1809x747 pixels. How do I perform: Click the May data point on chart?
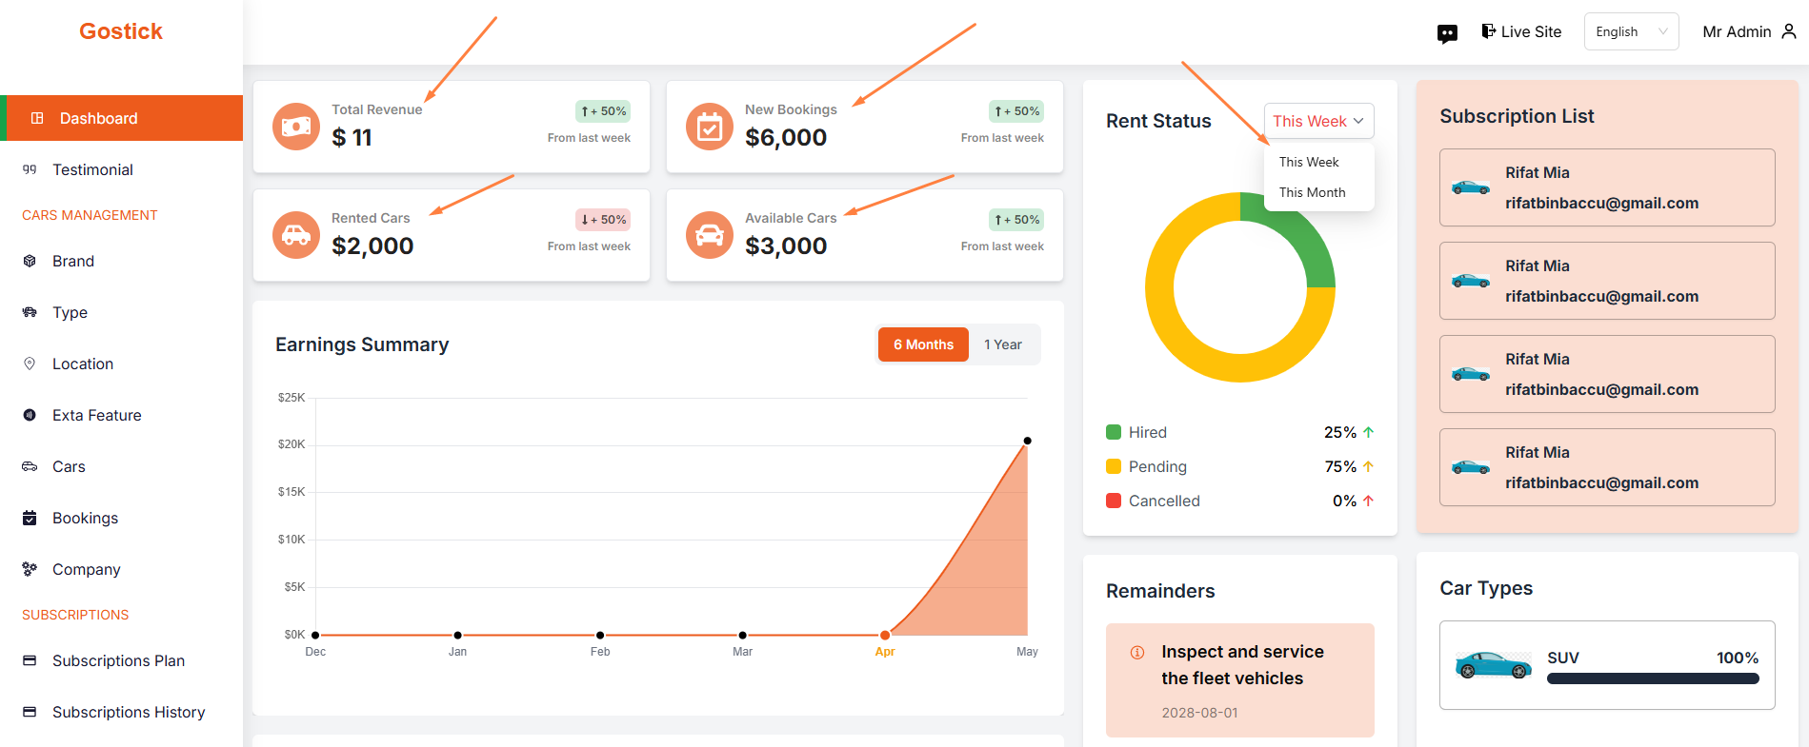point(1027,441)
